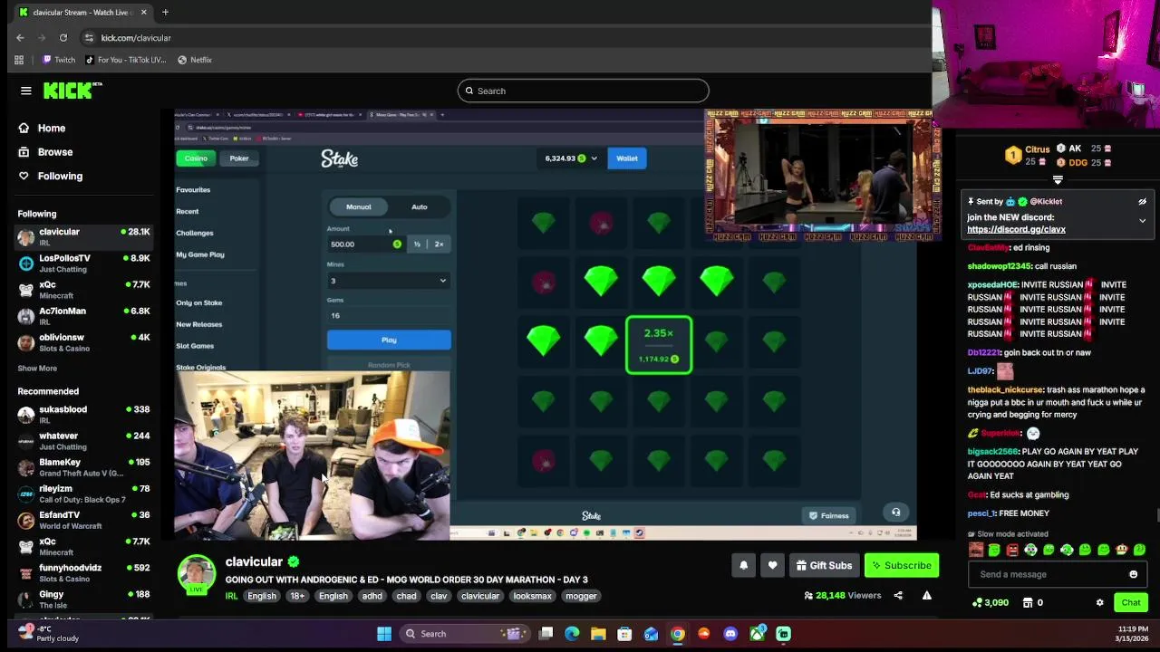Click the IRL category link

tap(231, 596)
